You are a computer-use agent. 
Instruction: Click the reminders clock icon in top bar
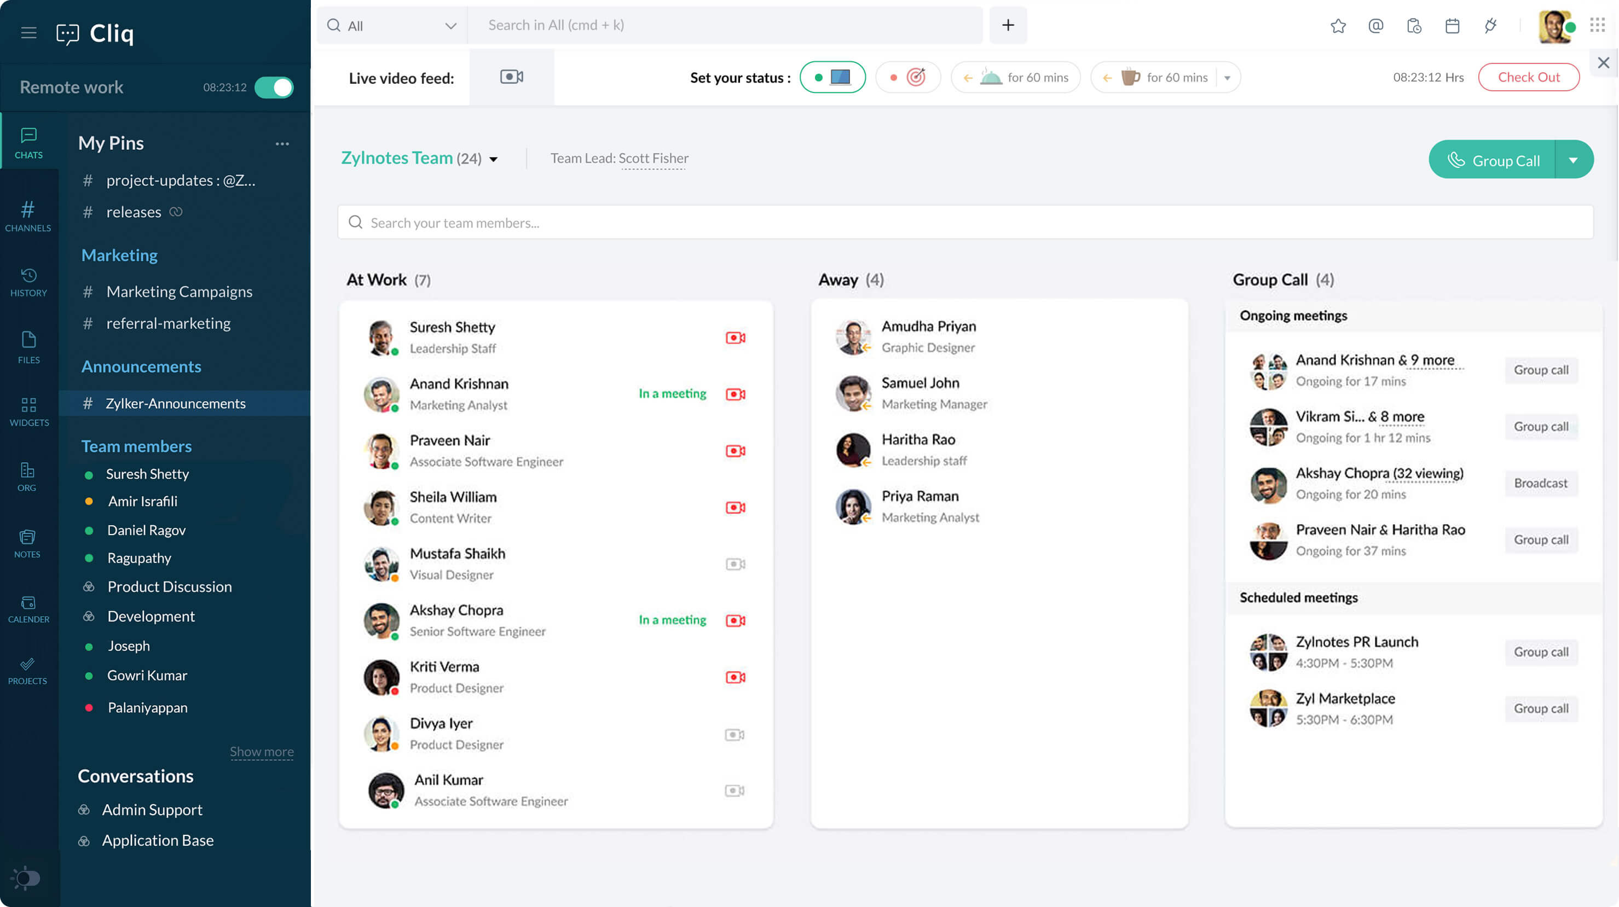pos(1414,26)
